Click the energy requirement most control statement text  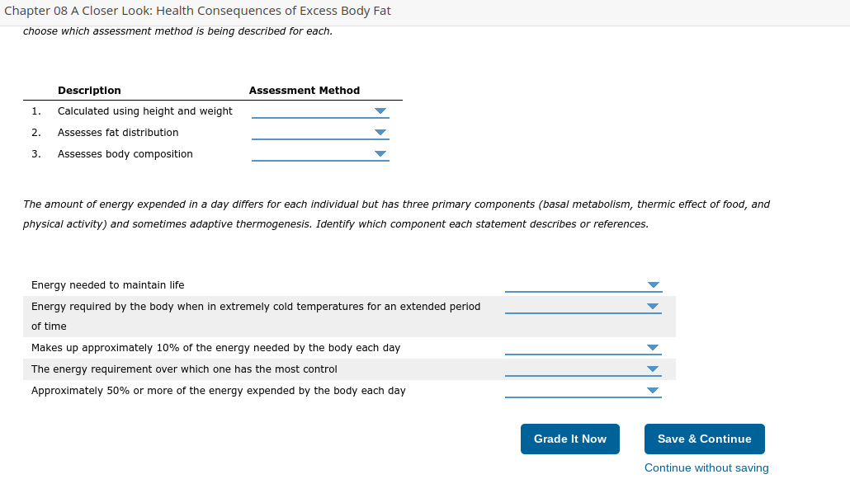pos(184,369)
